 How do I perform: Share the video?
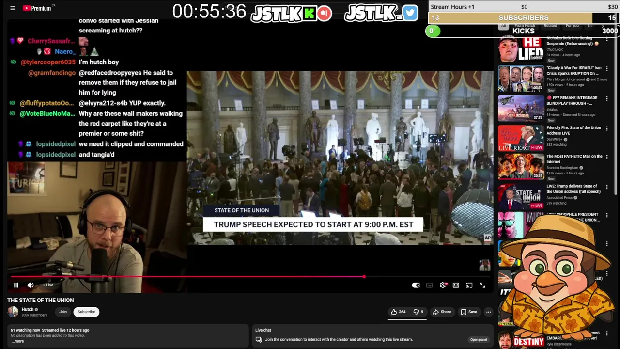click(442, 312)
